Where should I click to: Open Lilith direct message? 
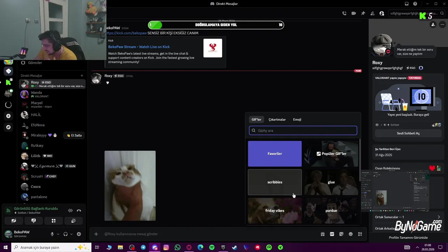(x=52, y=156)
